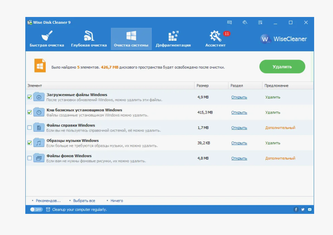This screenshot has height=235, width=333.
Task: Click the Facebook icon in status bar
Action: [x=296, y=210]
